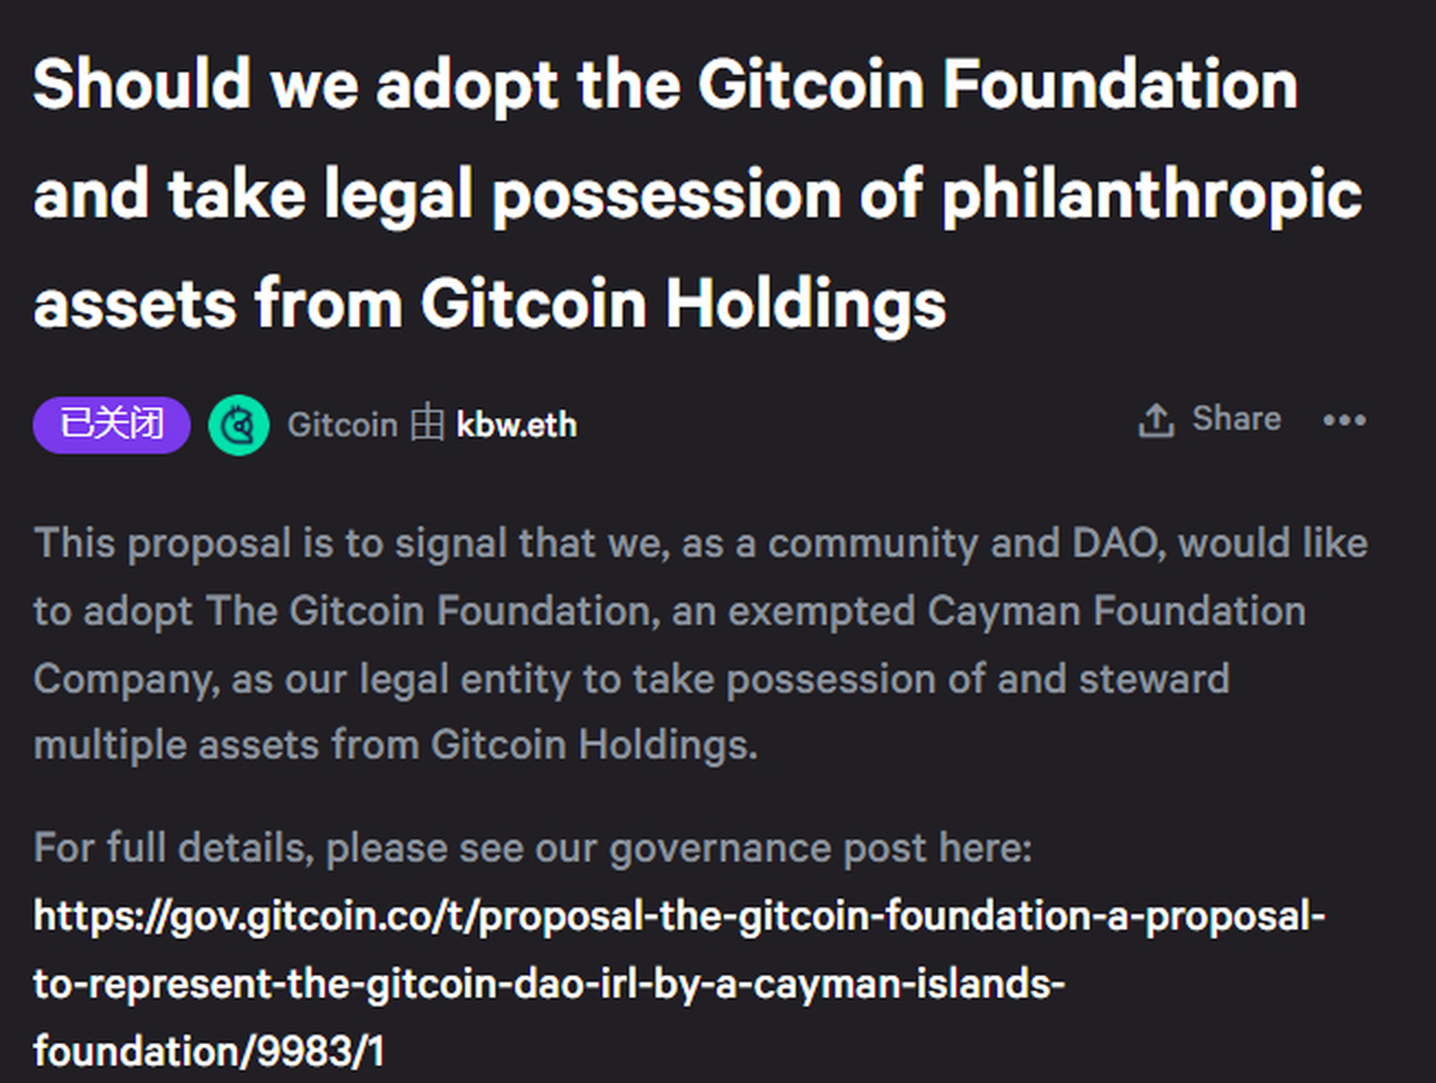This screenshot has width=1436, height=1083.
Task: Click the line starting 'Company, as our legal entity'
Action: tap(630, 679)
